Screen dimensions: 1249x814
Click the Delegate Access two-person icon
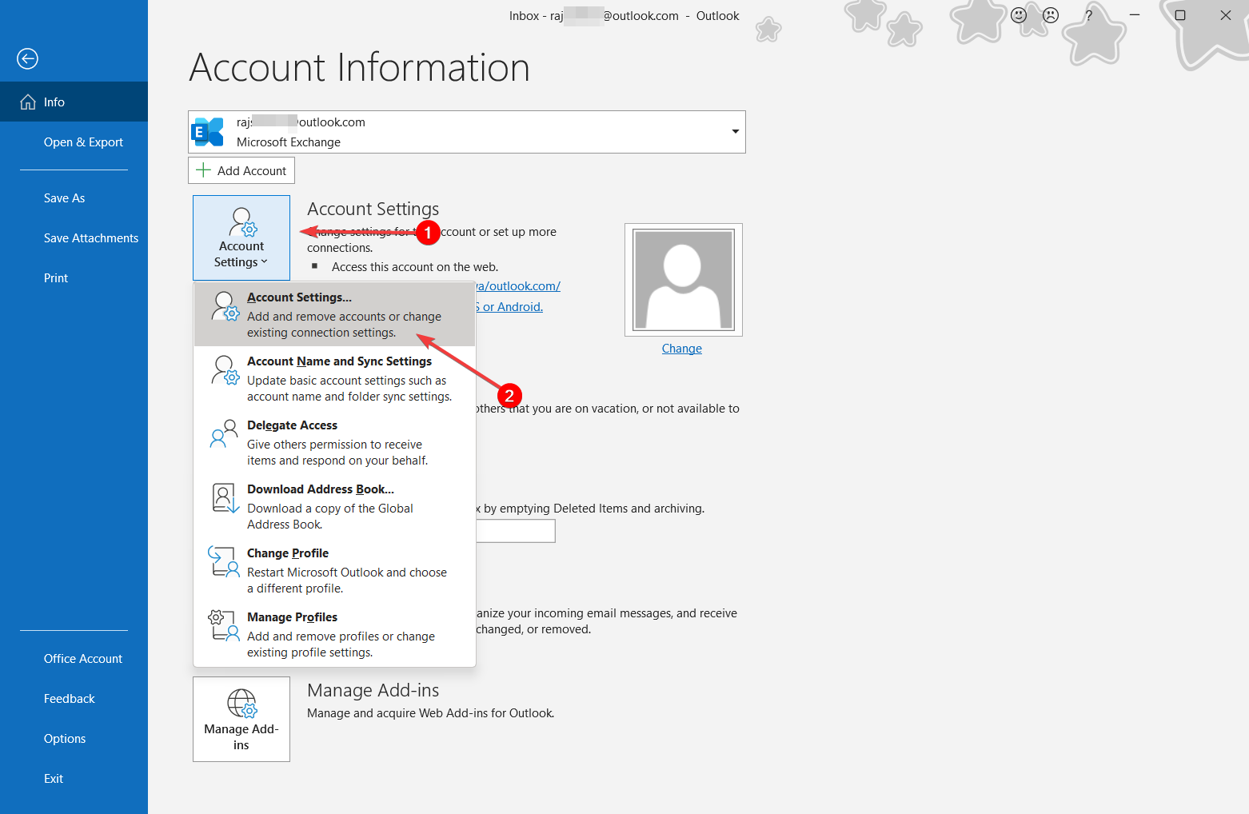224,433
